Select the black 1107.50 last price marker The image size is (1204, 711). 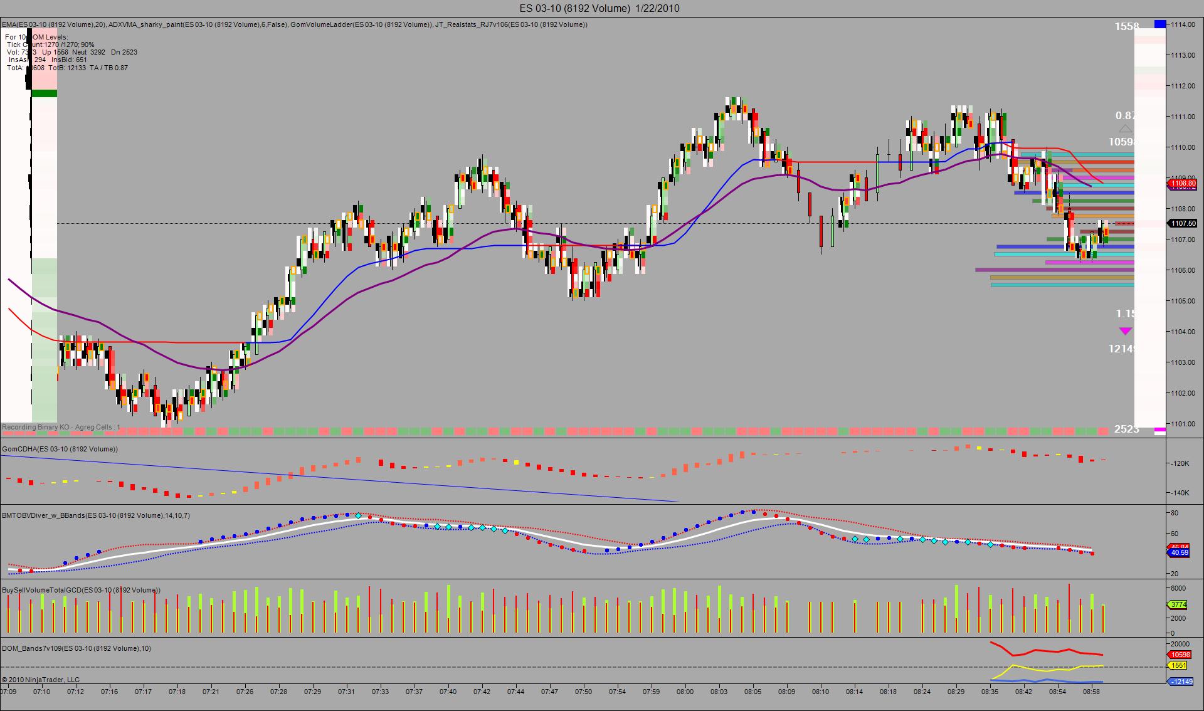tap(1183, 223)
